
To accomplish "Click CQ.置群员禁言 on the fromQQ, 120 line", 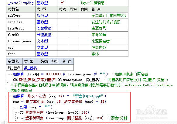I will tap(32, 112).
